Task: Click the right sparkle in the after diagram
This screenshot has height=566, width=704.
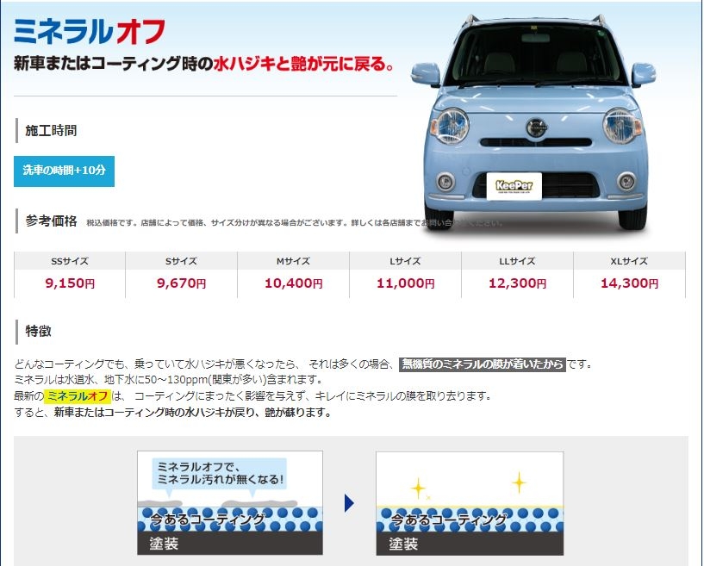Action: (519, 482)
